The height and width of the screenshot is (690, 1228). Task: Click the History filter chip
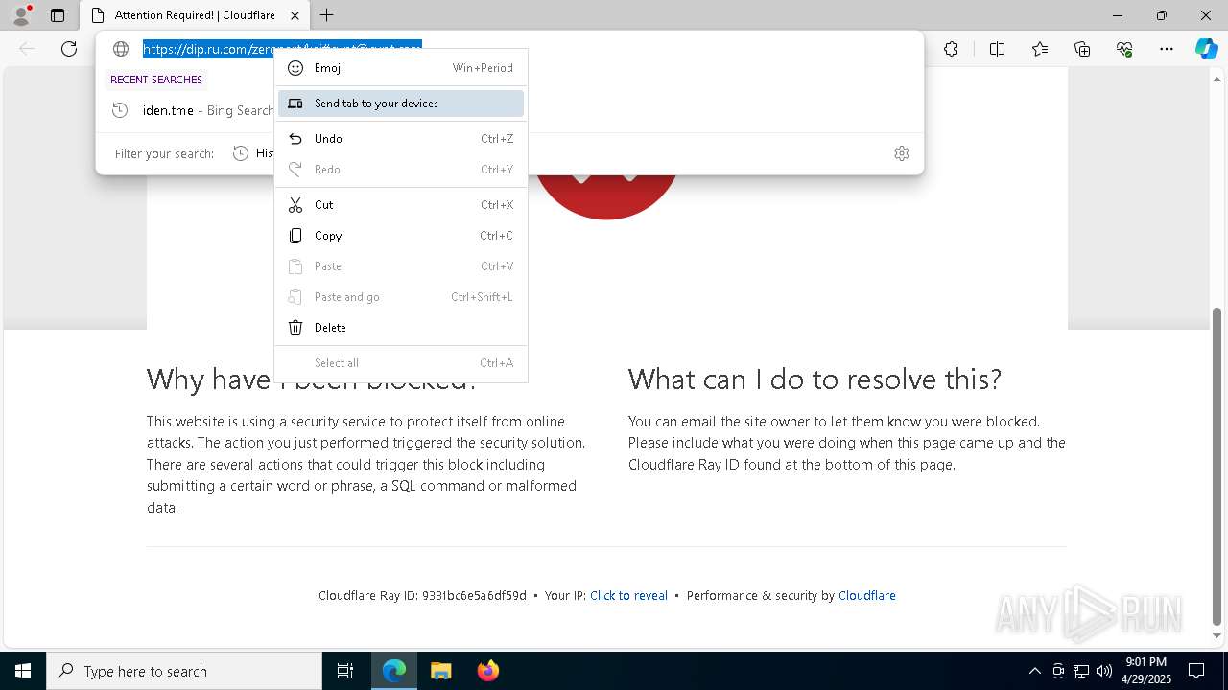pyautogui.click(x=253, y=153)
